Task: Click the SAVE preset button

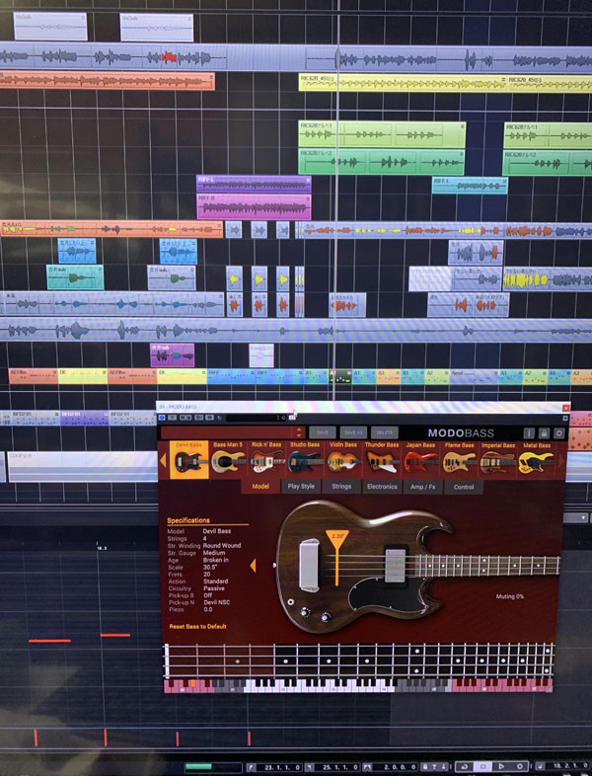Action: [x=323, y=432]
